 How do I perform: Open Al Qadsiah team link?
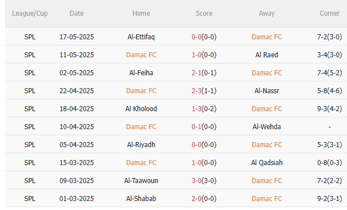[x=267, y=163]
